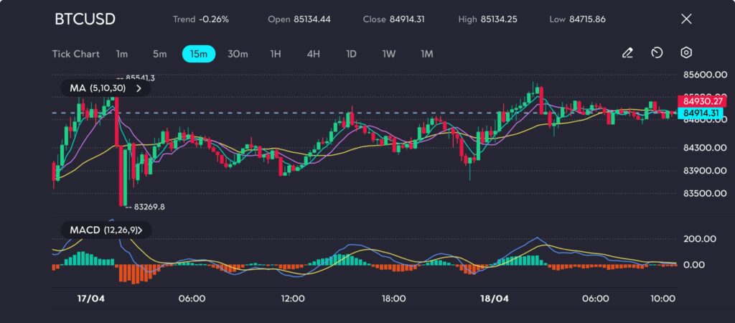The image size is (735, 323).
Task: Select the active 15m timeframe
Action: pos(199,54)
